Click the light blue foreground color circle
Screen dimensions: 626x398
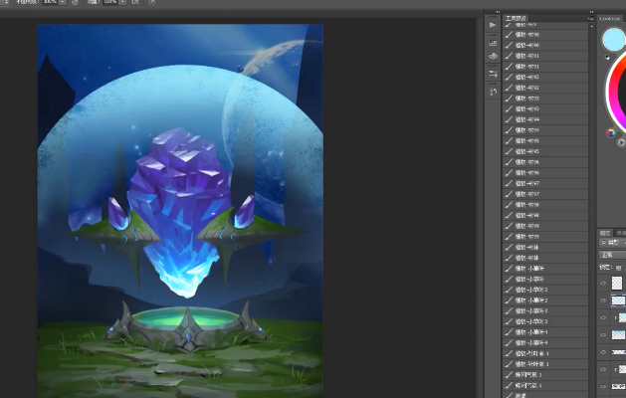click(x=614, y=40)
